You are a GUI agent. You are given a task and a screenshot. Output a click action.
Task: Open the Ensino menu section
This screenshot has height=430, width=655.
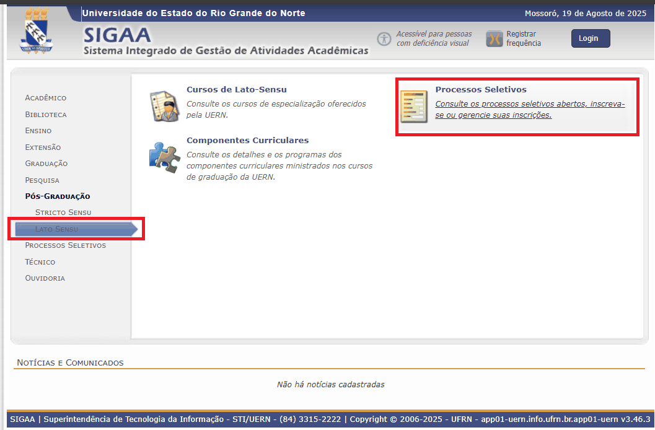(38, 131)
